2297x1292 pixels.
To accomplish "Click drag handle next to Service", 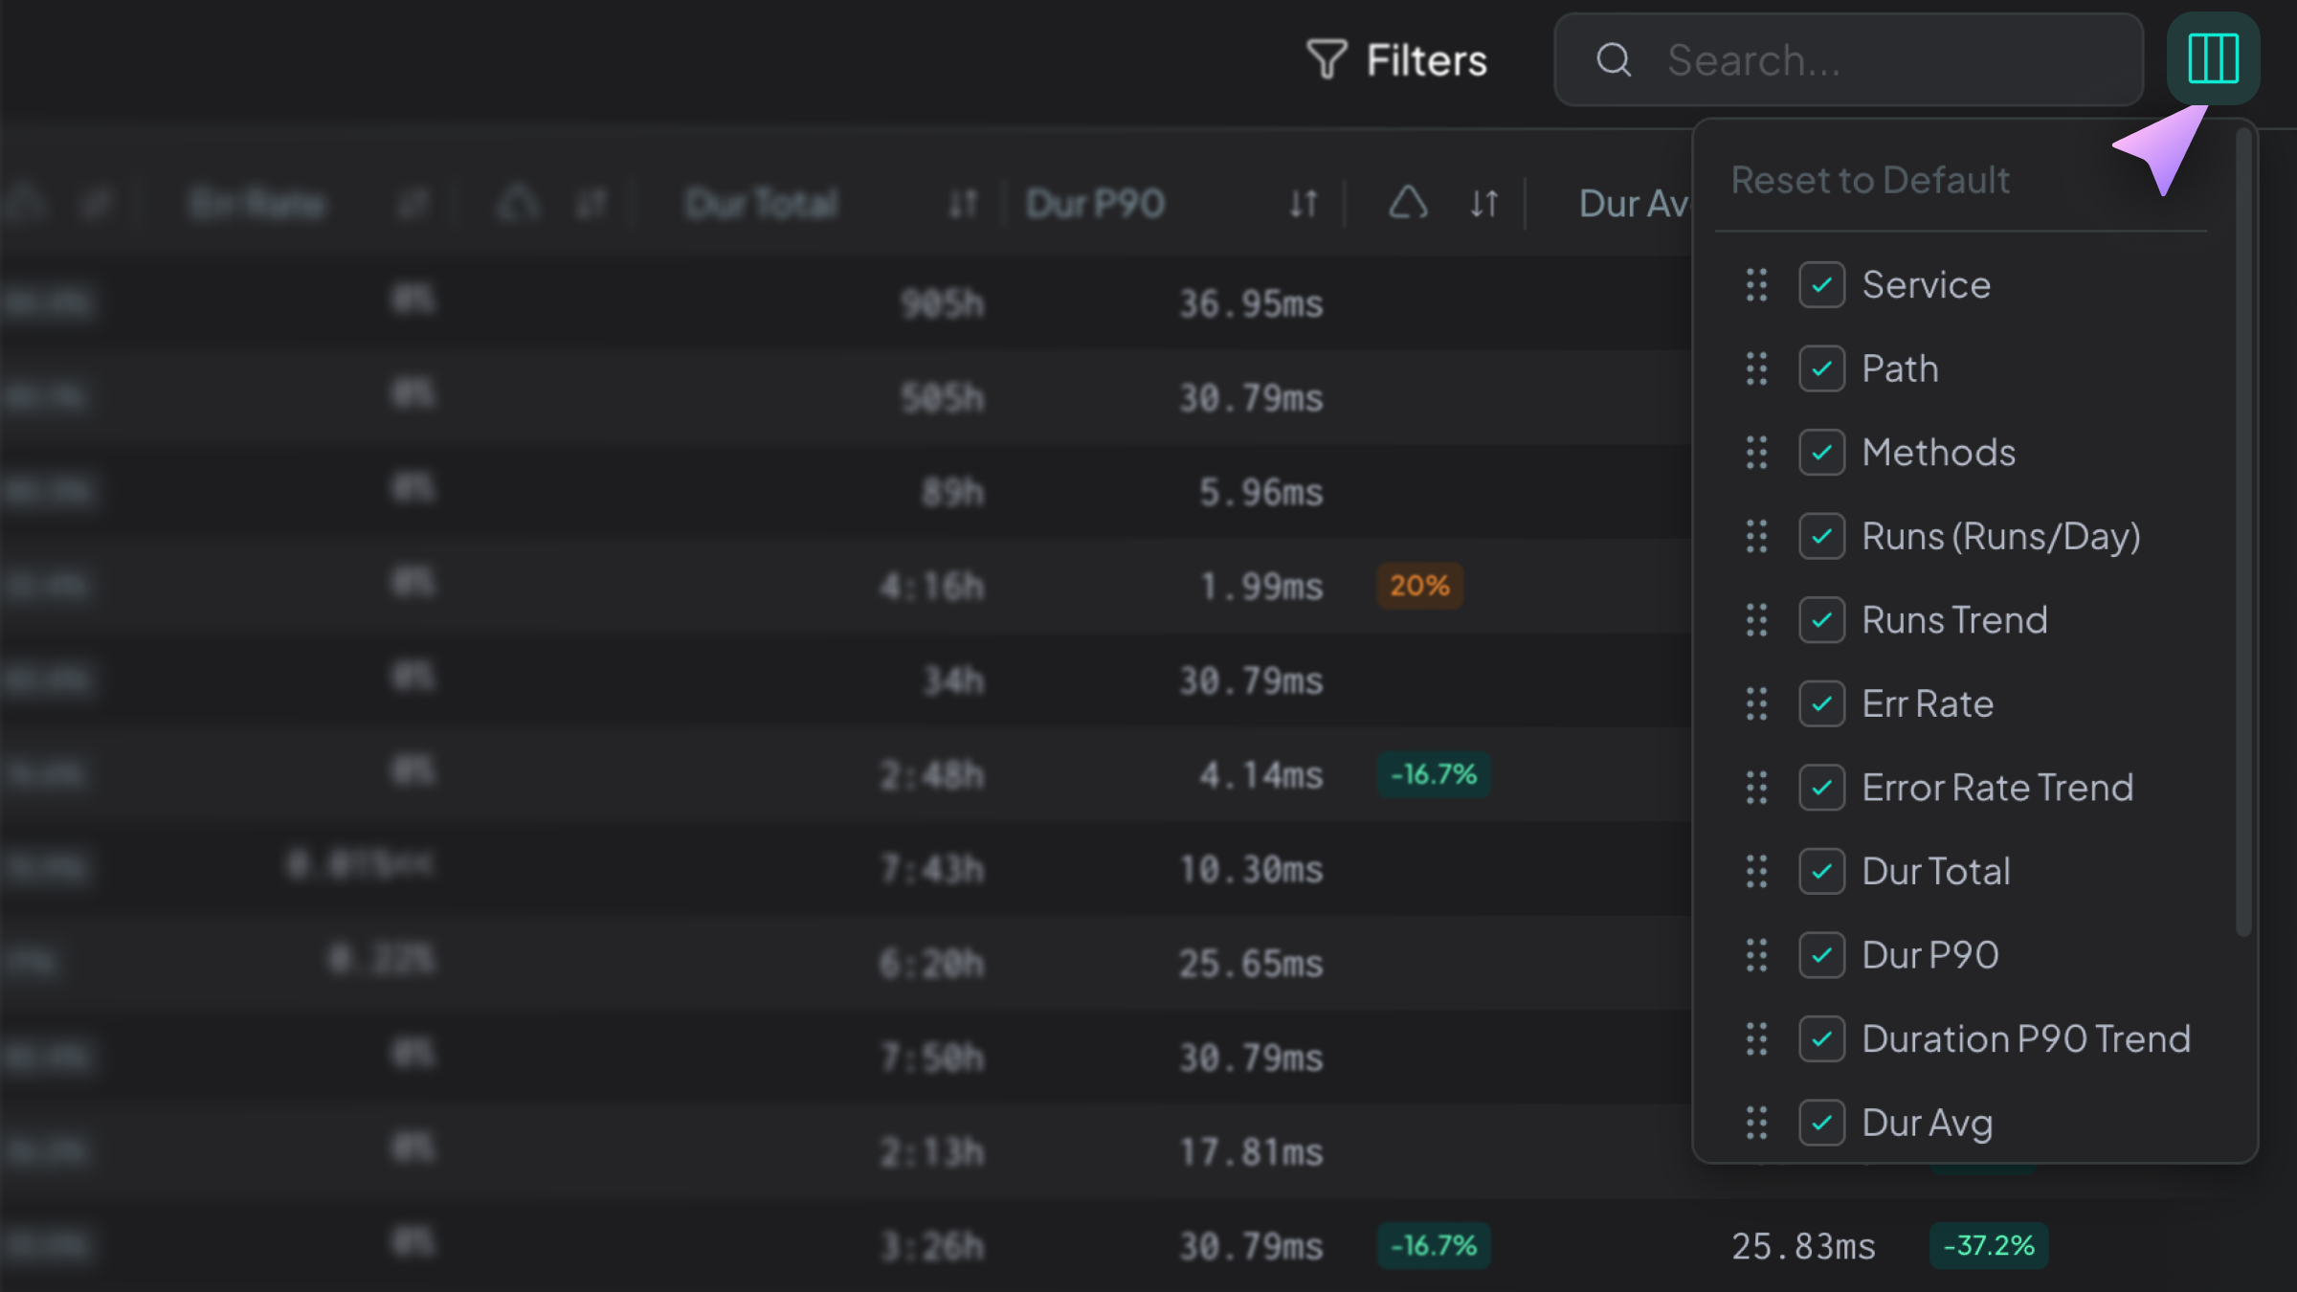I will tap(1756, 285).
